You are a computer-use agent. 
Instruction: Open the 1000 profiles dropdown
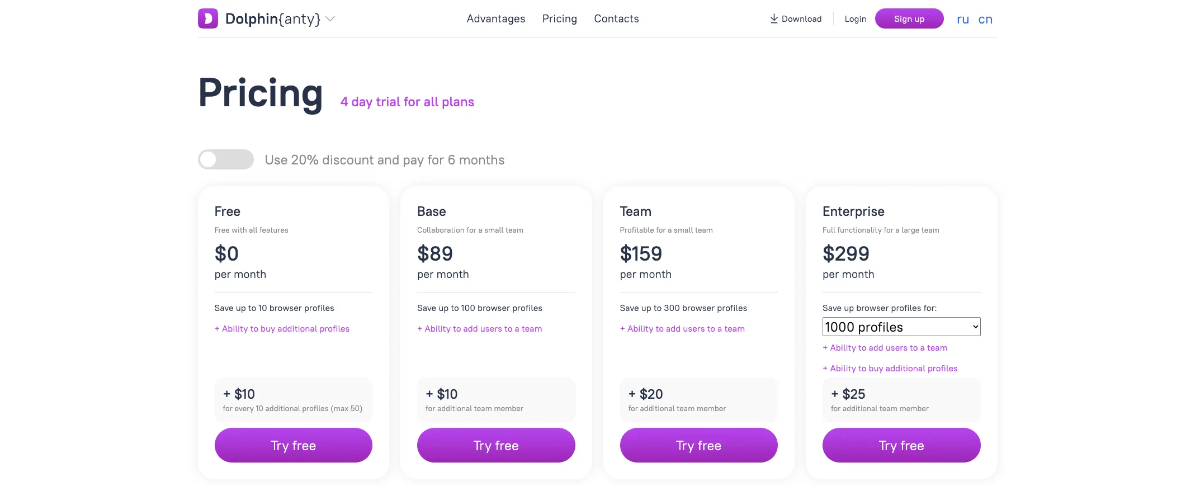point(901,327)
